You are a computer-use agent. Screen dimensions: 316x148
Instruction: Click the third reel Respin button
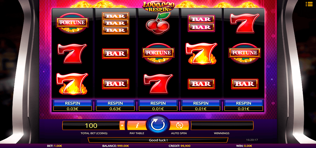coord(158,106)
